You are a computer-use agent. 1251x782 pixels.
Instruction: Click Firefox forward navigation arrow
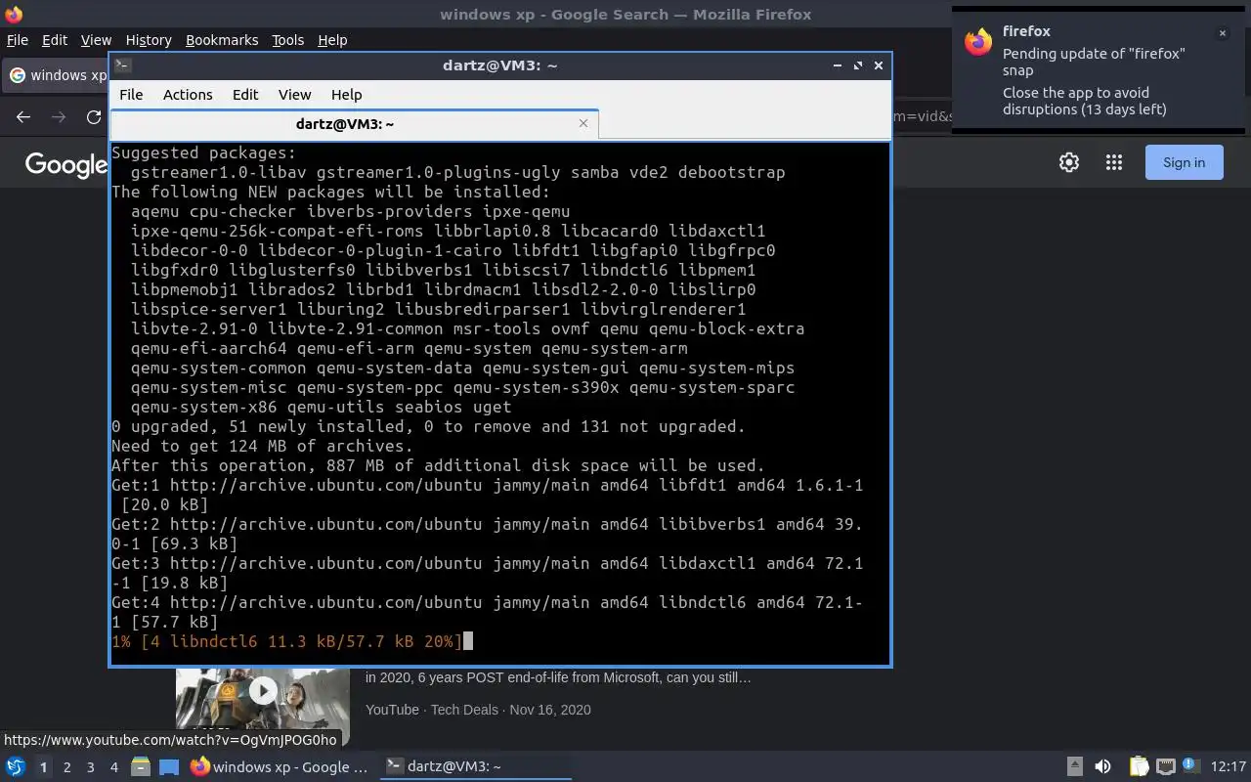point(59,116)
